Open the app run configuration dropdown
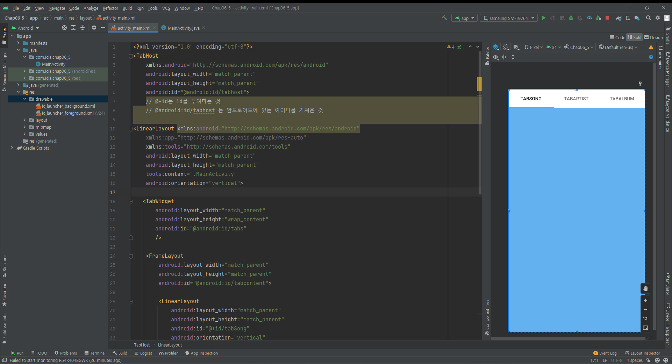The height and width of the screenshot is (364, 672). (464, 18)
